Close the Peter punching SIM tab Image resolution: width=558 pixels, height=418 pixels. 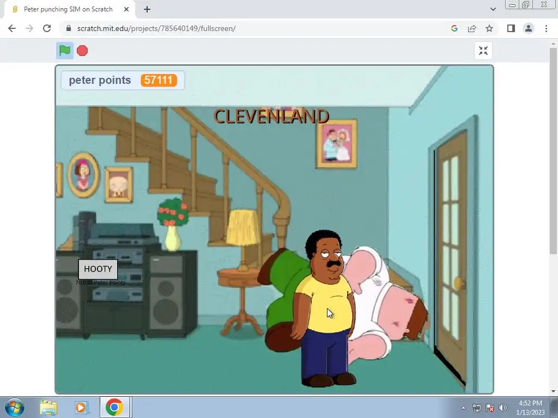tap(126, 9)
